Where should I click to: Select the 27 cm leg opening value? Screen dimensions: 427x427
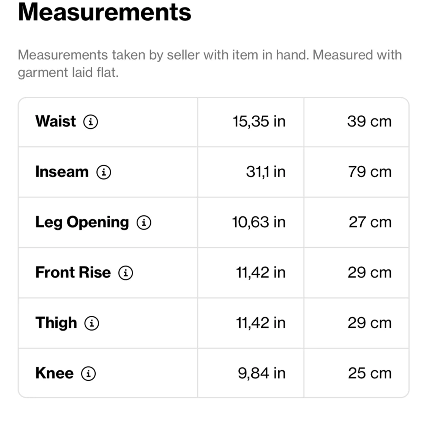[370, 222]
